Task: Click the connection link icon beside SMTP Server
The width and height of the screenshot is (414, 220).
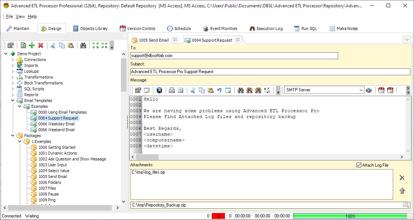Action: click(369, 90)
